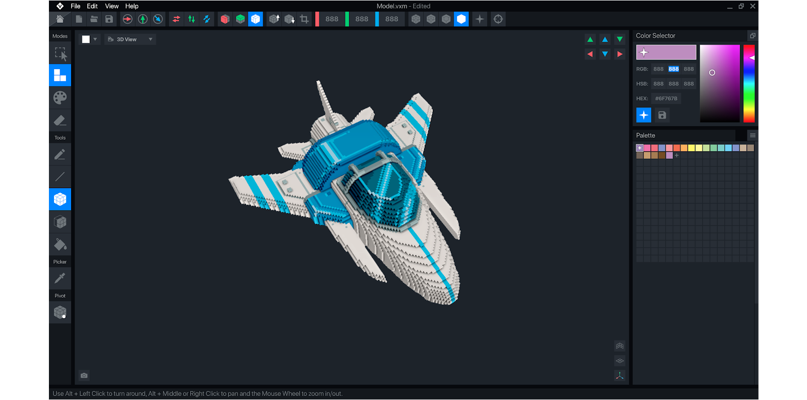The image size is (807, 400).
Task: Flip the model along the blue axis
Action: (x=207, y=19)
